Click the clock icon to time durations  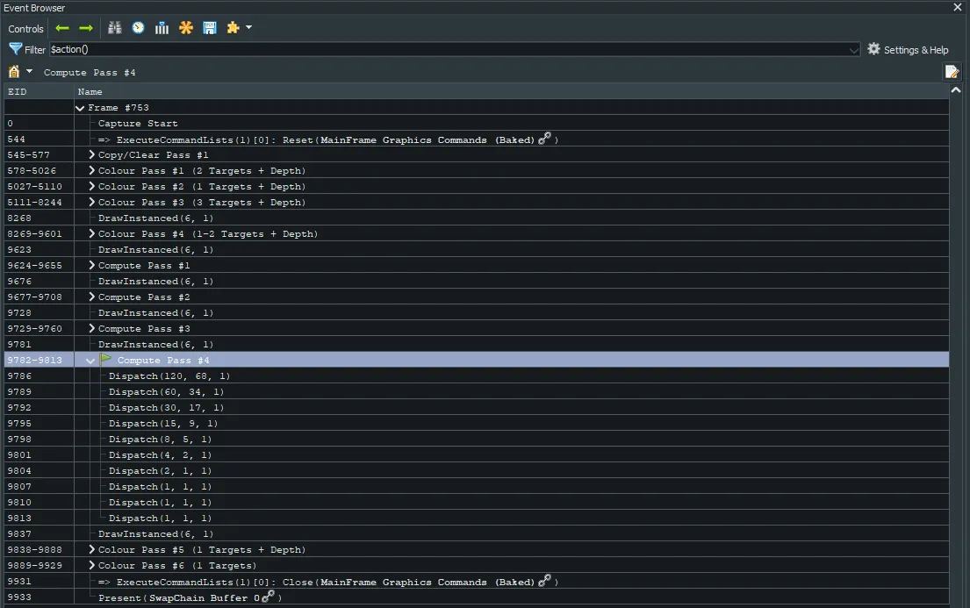(x=138, y=27)
